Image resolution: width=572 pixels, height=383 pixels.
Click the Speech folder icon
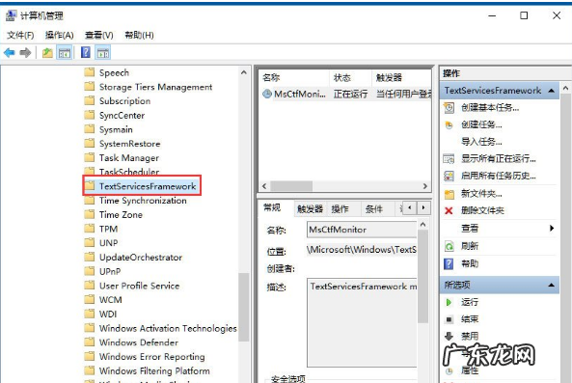click(x=89, y=72)
